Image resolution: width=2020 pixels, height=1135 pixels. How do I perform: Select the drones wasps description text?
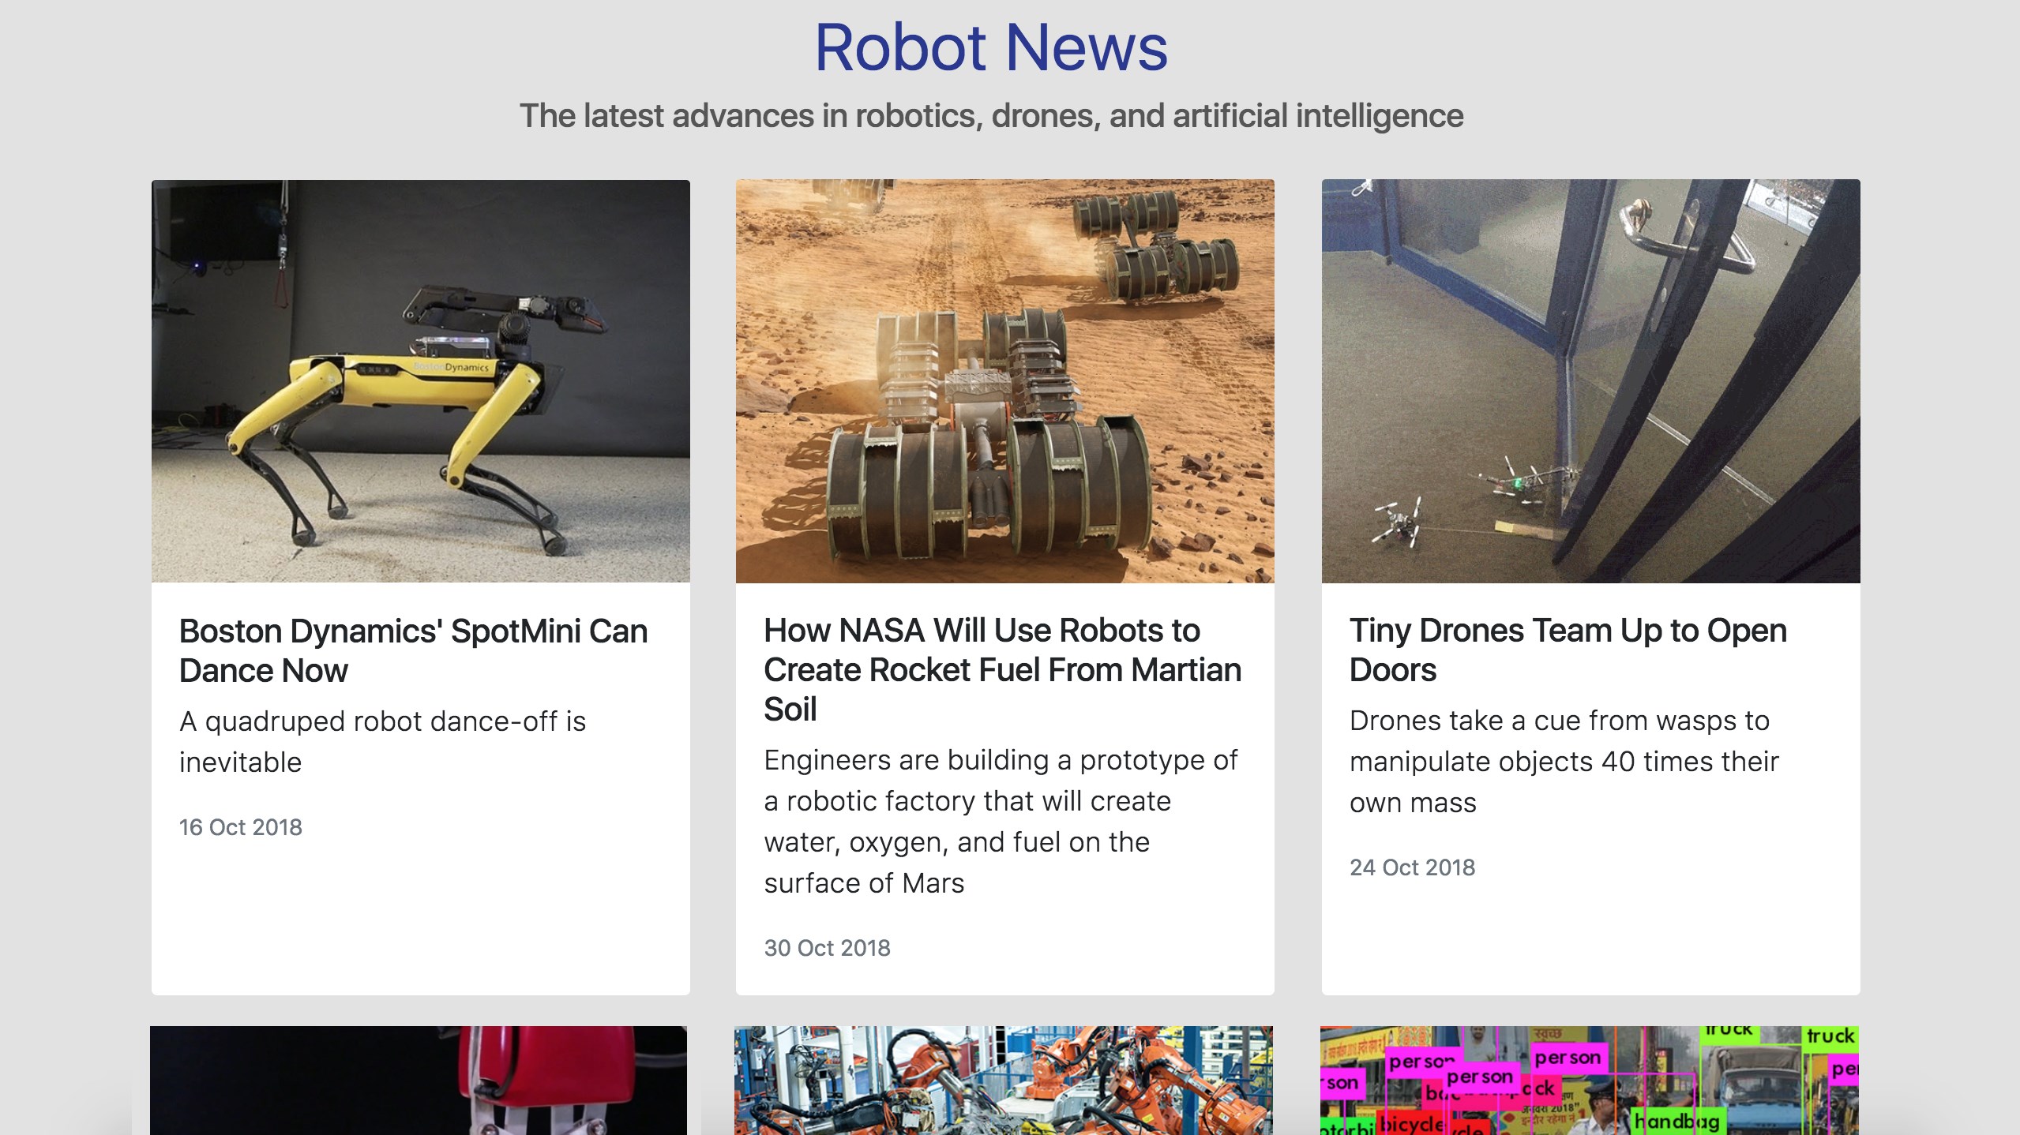(1564, 761)
